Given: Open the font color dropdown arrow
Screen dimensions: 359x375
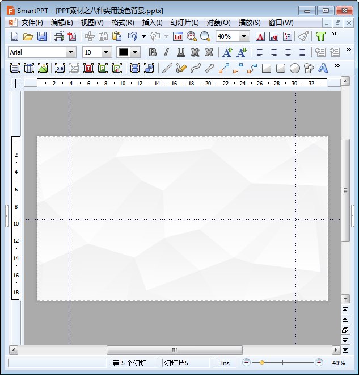Looking at the screenshot, I should pos(135,52).
